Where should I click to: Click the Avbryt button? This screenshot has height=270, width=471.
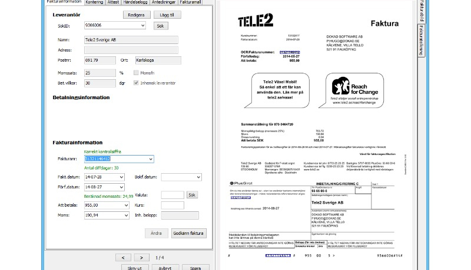(x=165, y=268)
